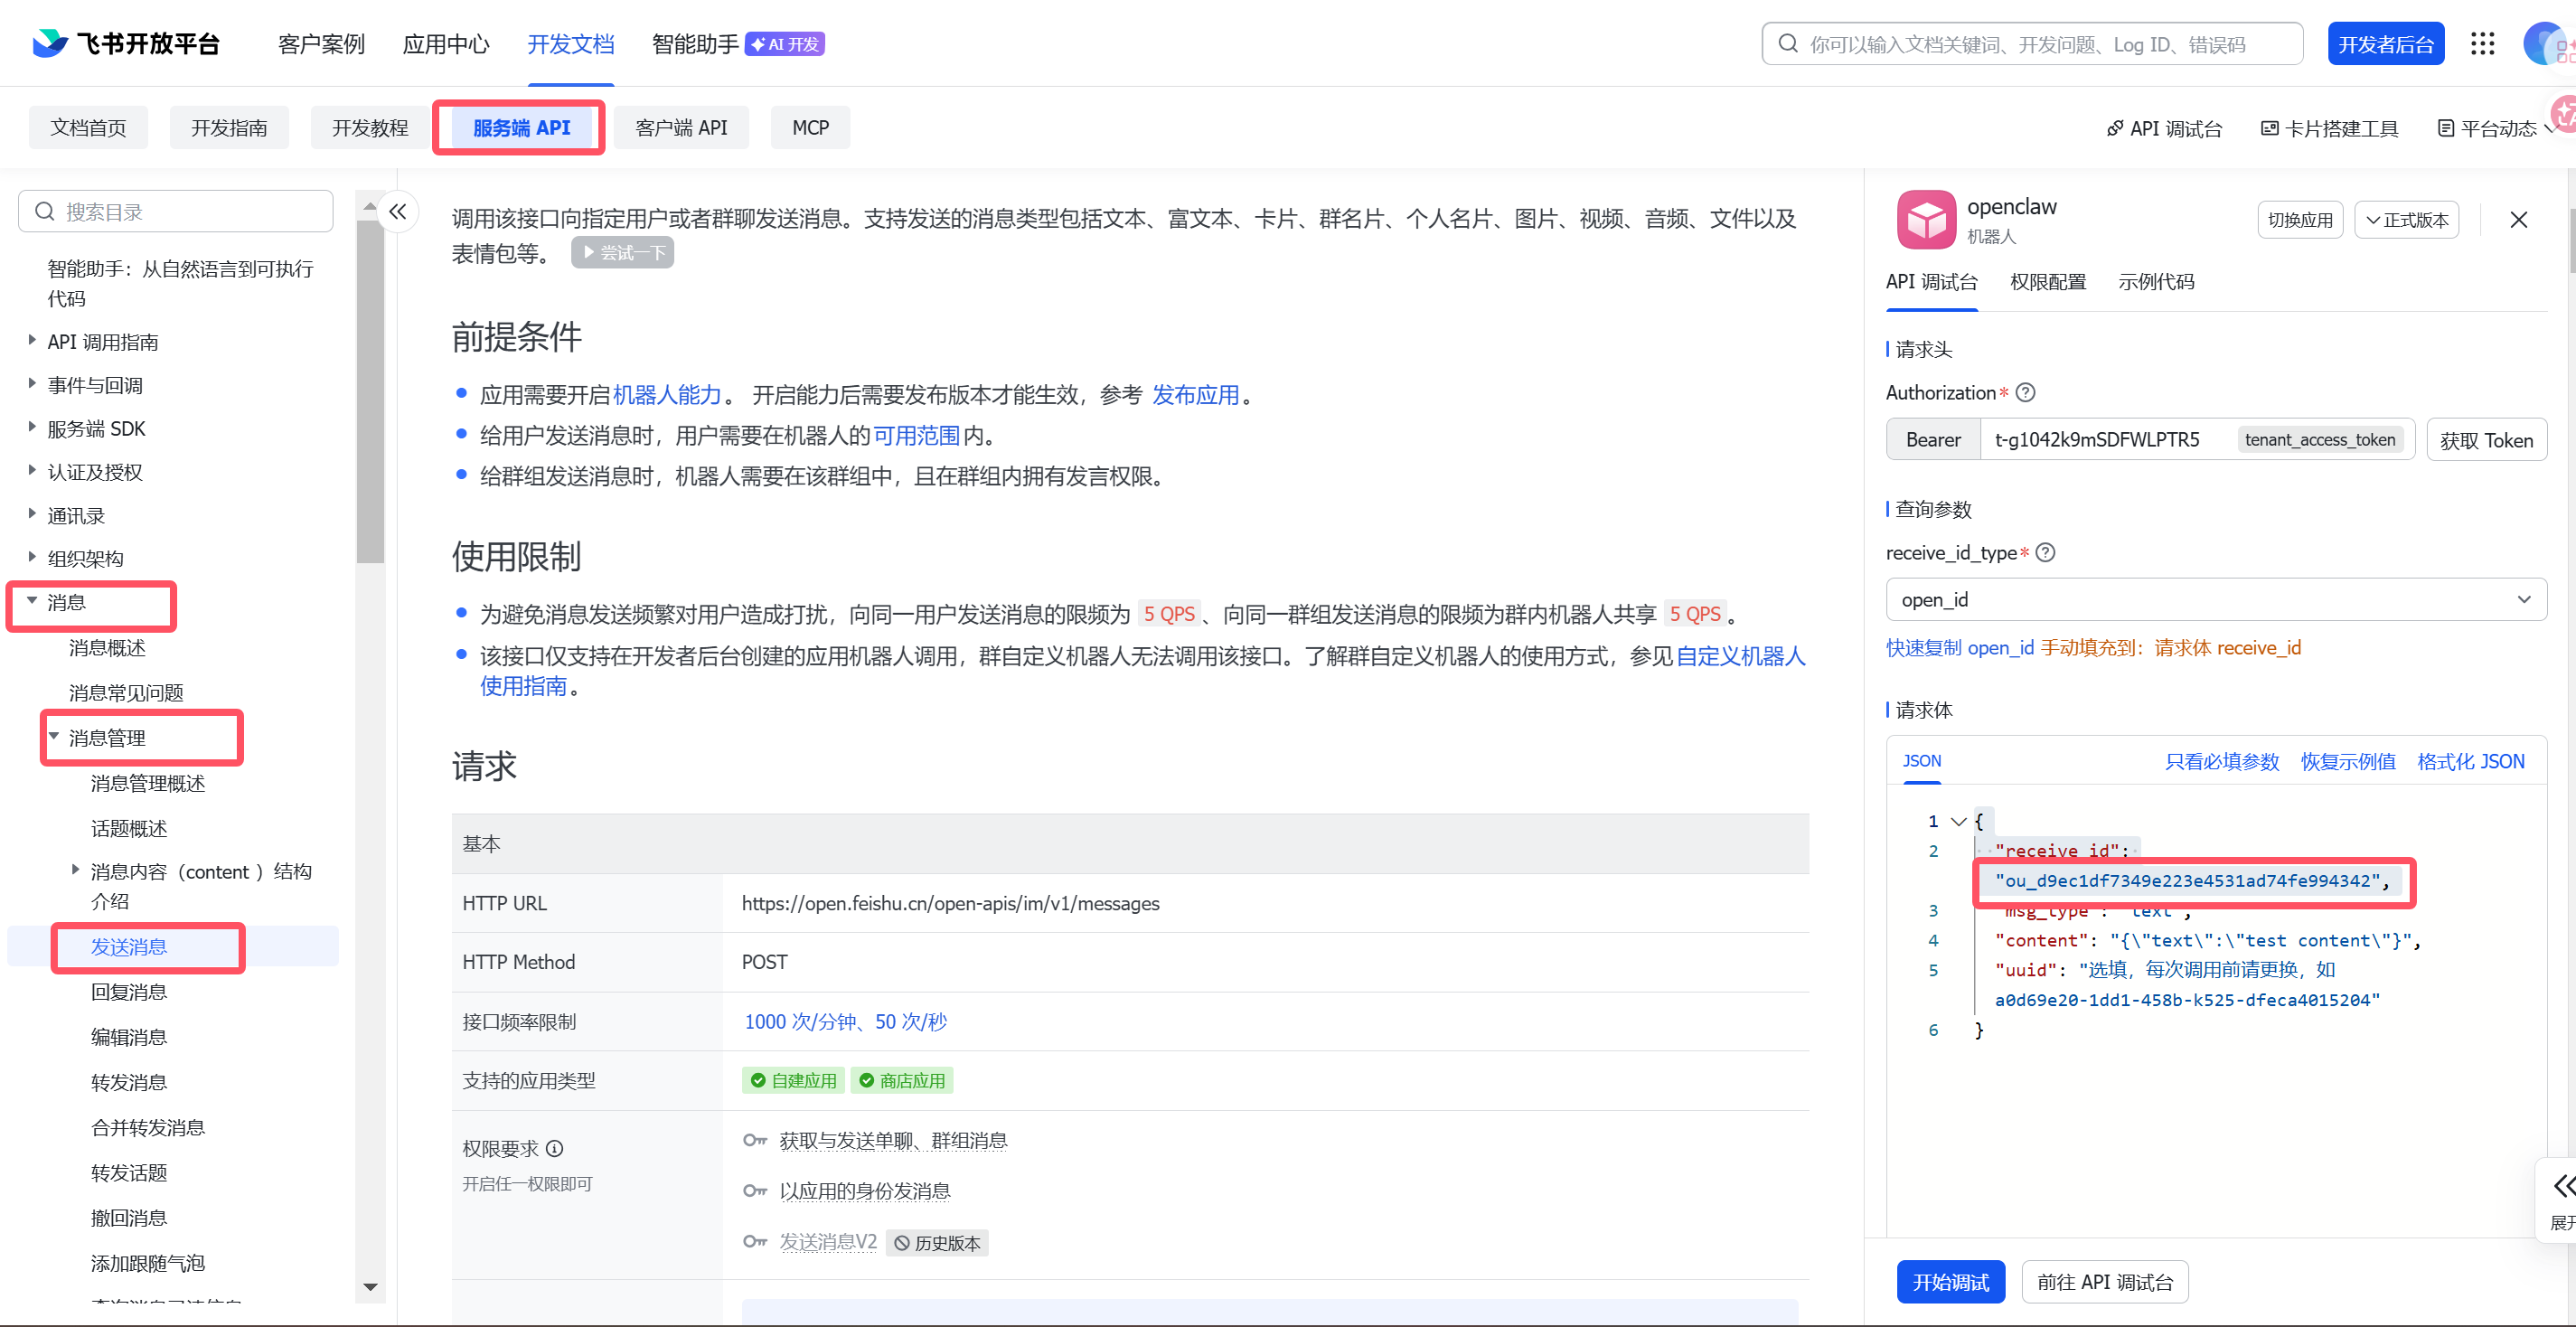Open the apps grid icon at top right

click(2483, 43)
